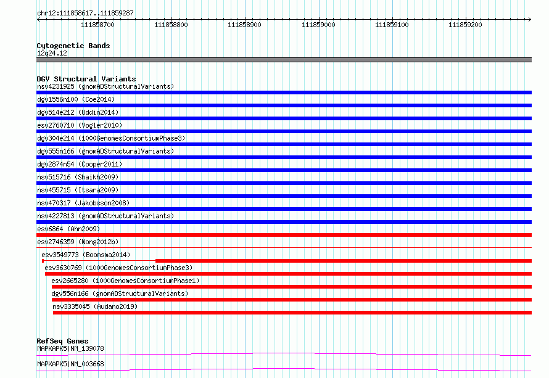The height and width of the screenshot is (378, 549).
Task: Click the dgv2874n54 (Cooper2011) label
Action: [80, 164]
